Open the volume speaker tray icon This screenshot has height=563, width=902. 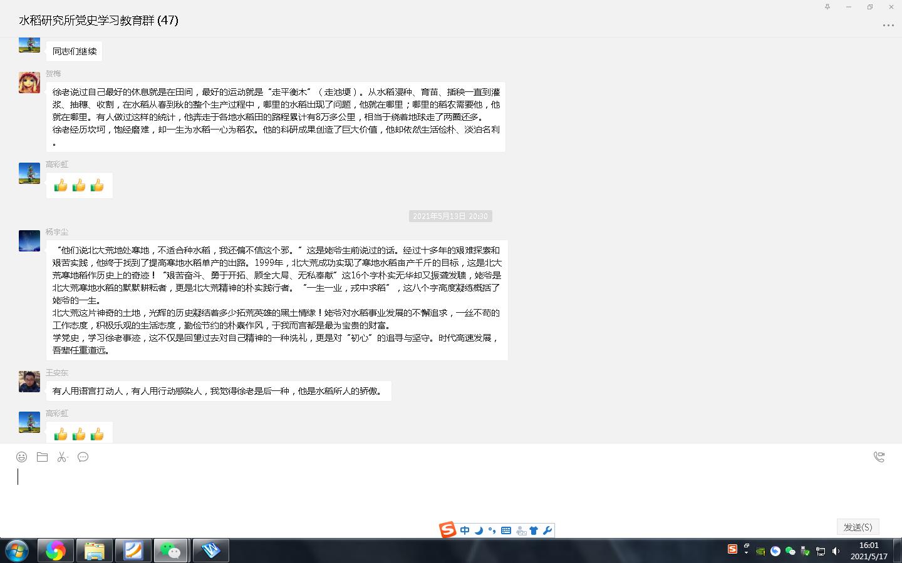coord(836,551)
